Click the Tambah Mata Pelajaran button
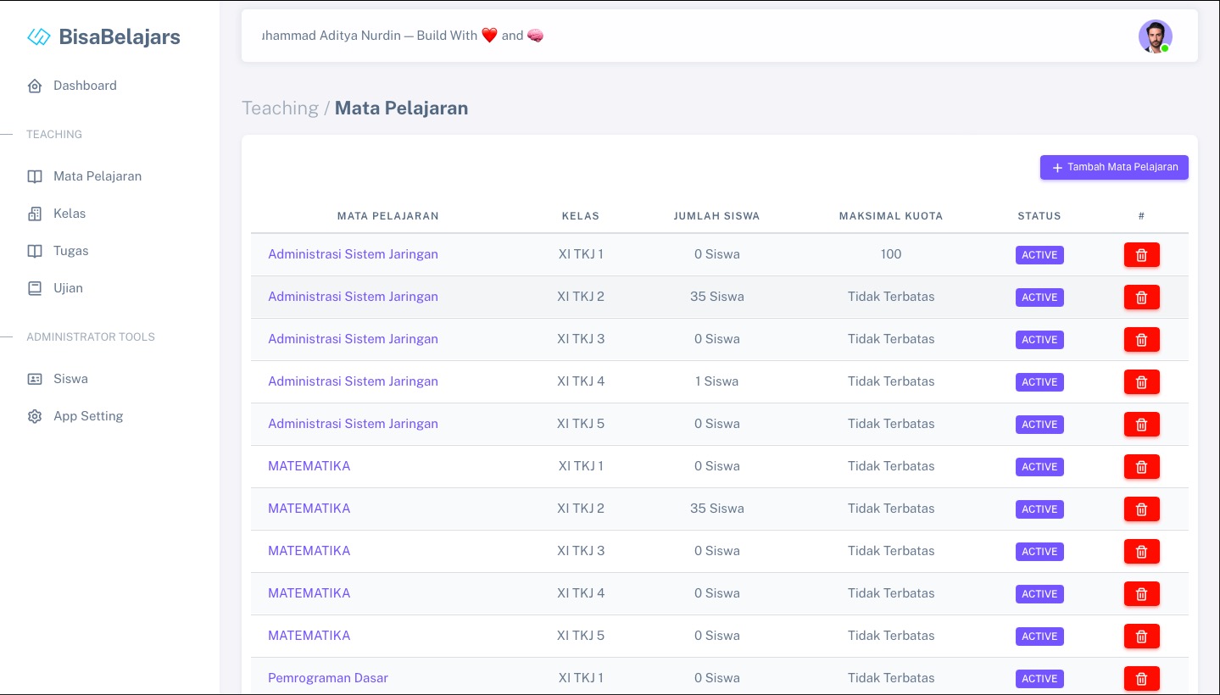The height and width of the screenshot is (695, 1220). [1114, 167]
